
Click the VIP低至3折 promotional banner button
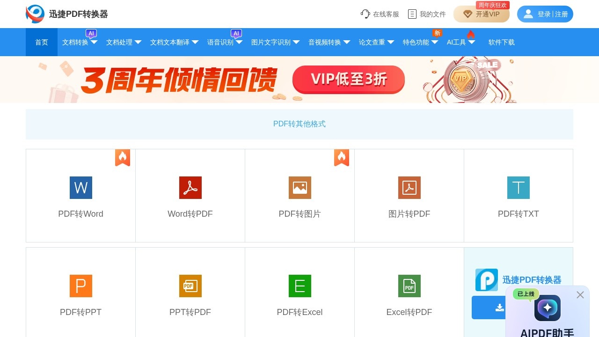348,80
